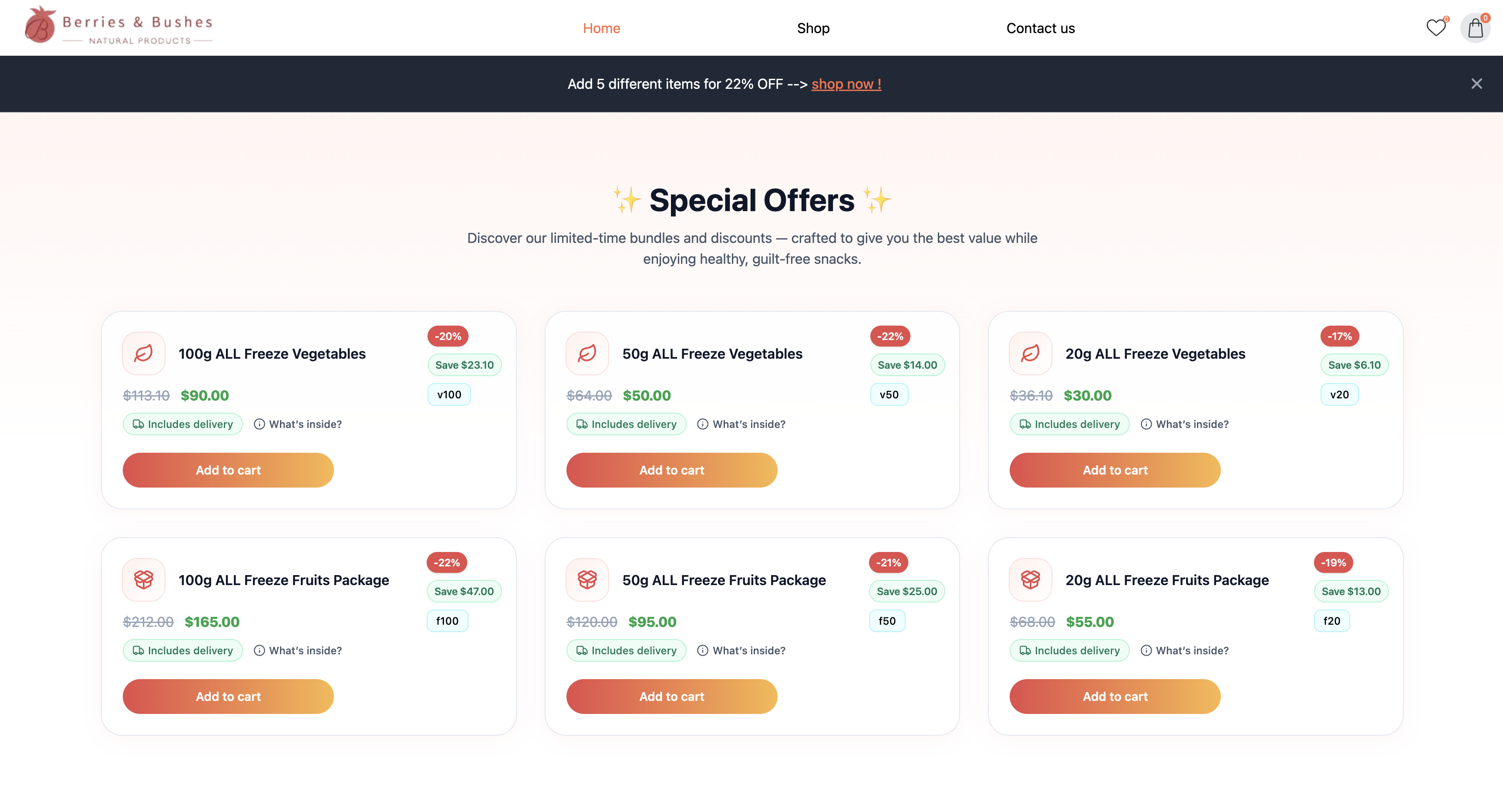This screenshot has height=801, width=1503.
Task: Select the Contact us navigation item
Action: tap(1040, 27)
